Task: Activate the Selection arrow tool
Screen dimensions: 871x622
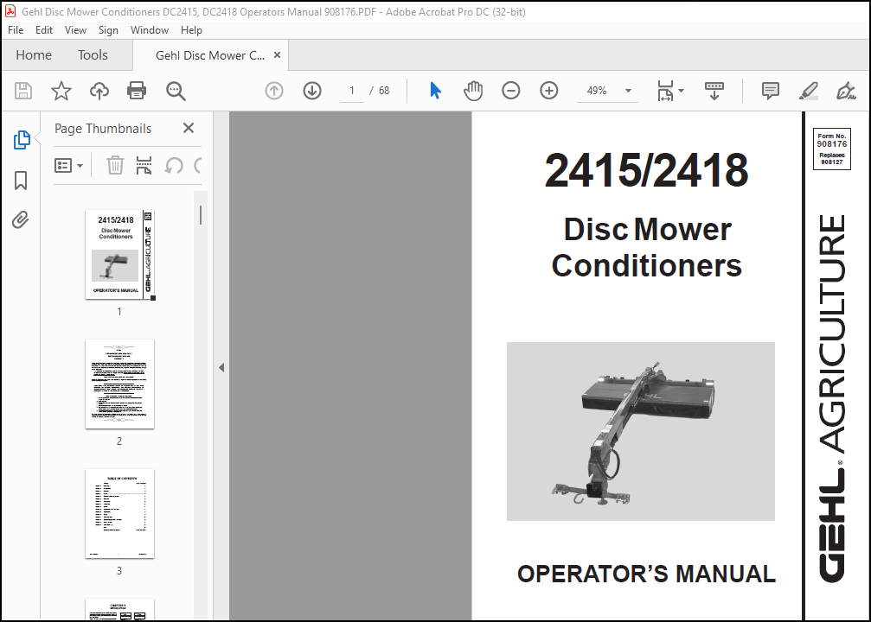Action: pyautogui.click(x=436, y=91)
